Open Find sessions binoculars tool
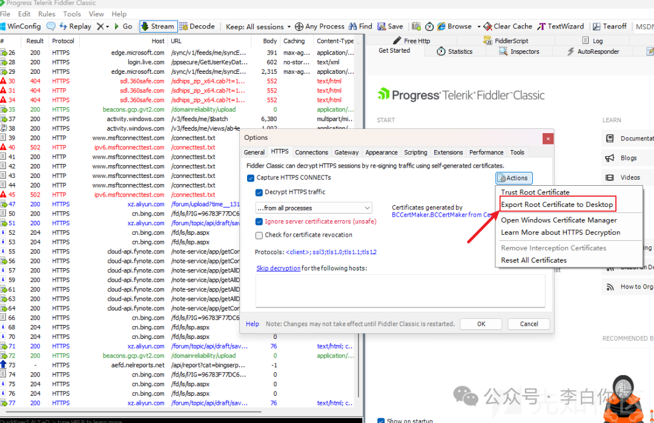This screenshot has height=423, width=654. coord(360,26)
